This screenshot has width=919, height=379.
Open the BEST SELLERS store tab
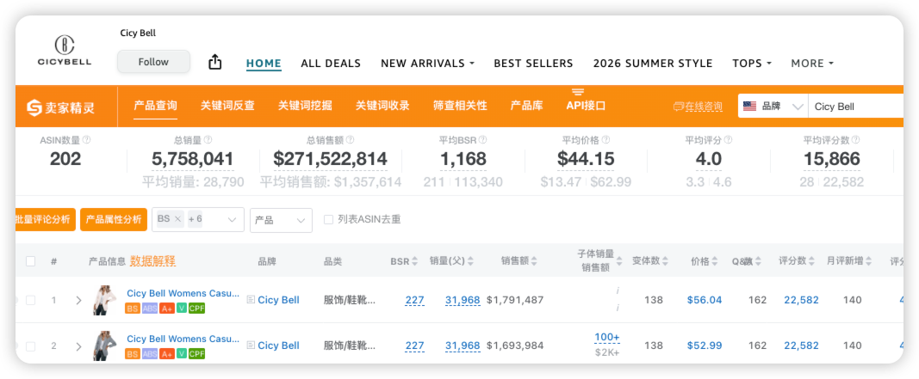533,64
